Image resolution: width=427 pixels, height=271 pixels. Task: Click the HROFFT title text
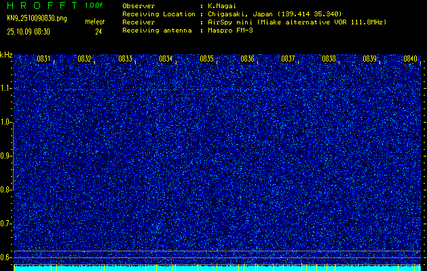42,5
